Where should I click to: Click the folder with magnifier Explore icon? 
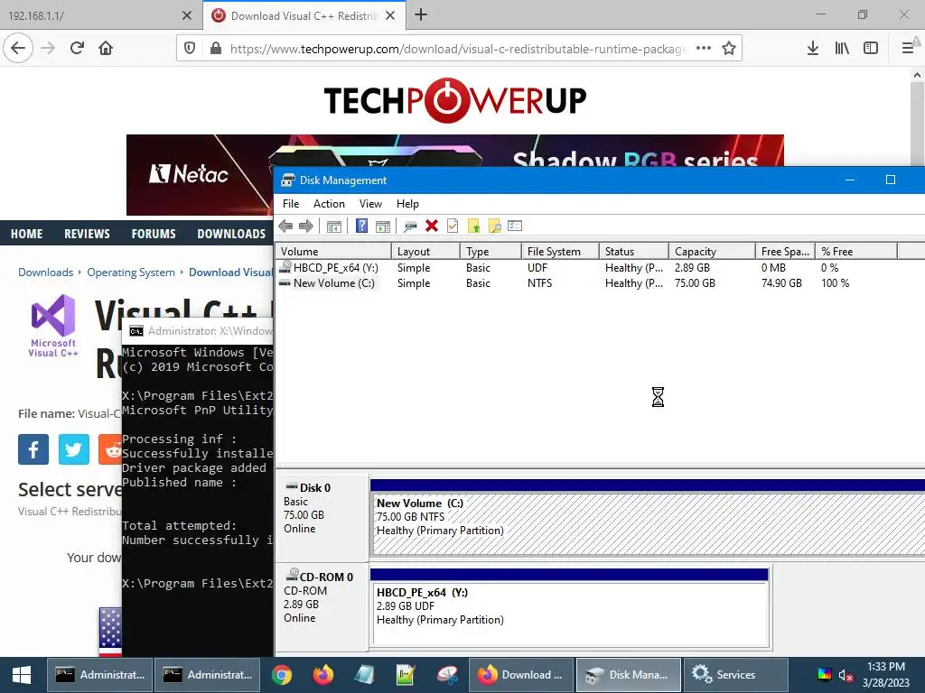494,226
